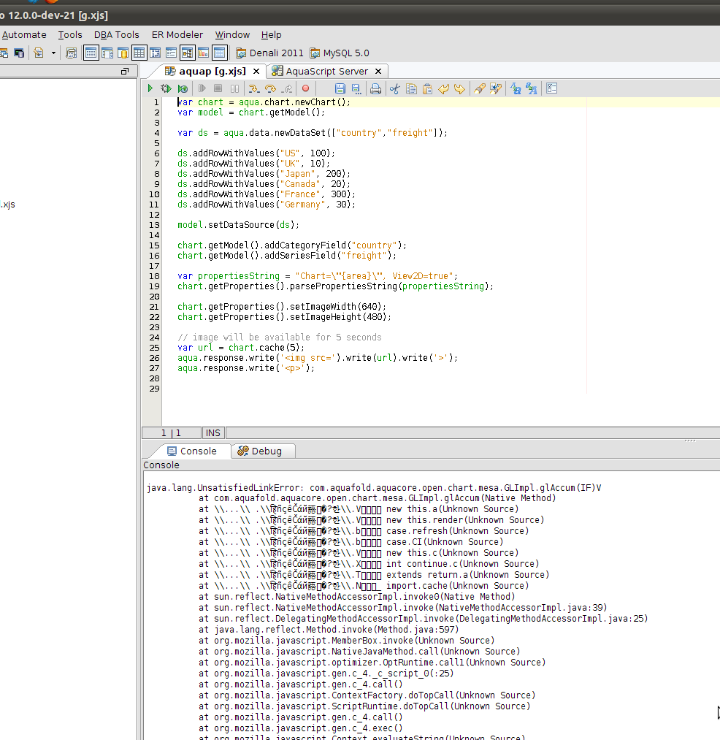Run the script with the green play icon
This screenshot has width=720, height=740.
(x=150, y=88)
